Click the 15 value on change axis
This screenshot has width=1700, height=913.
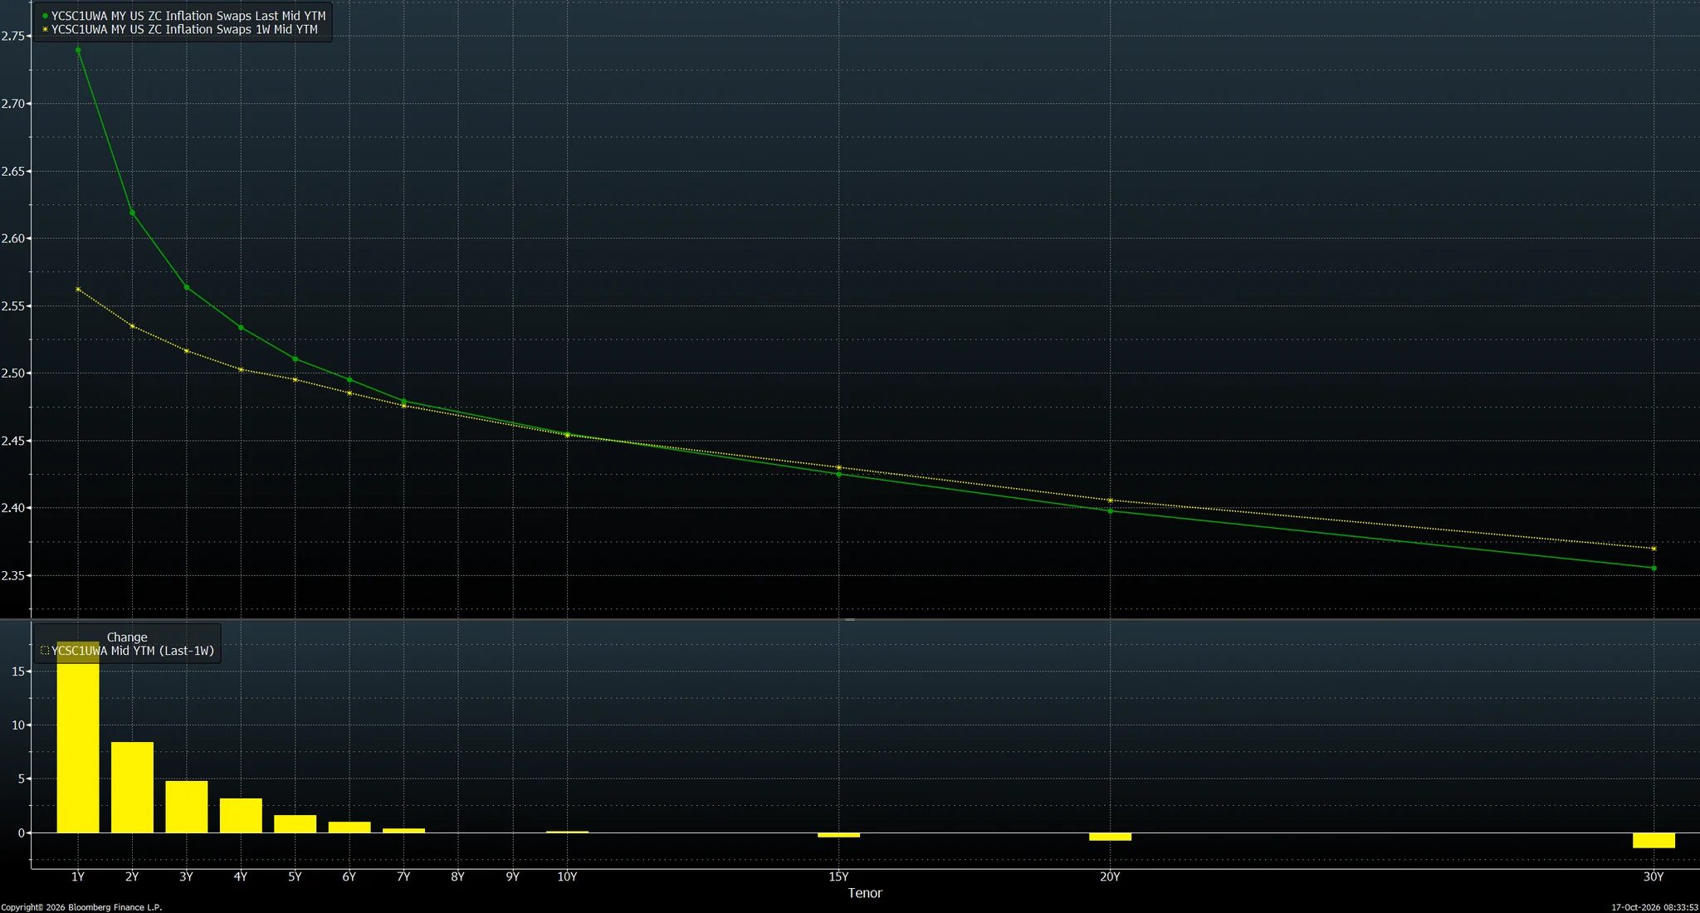point(19,671)
